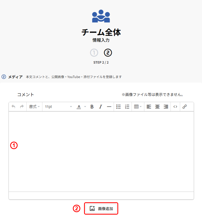Screen dimensions: 202x221
Task: Click the チーム全体 heading
Action: click(101, 32)
